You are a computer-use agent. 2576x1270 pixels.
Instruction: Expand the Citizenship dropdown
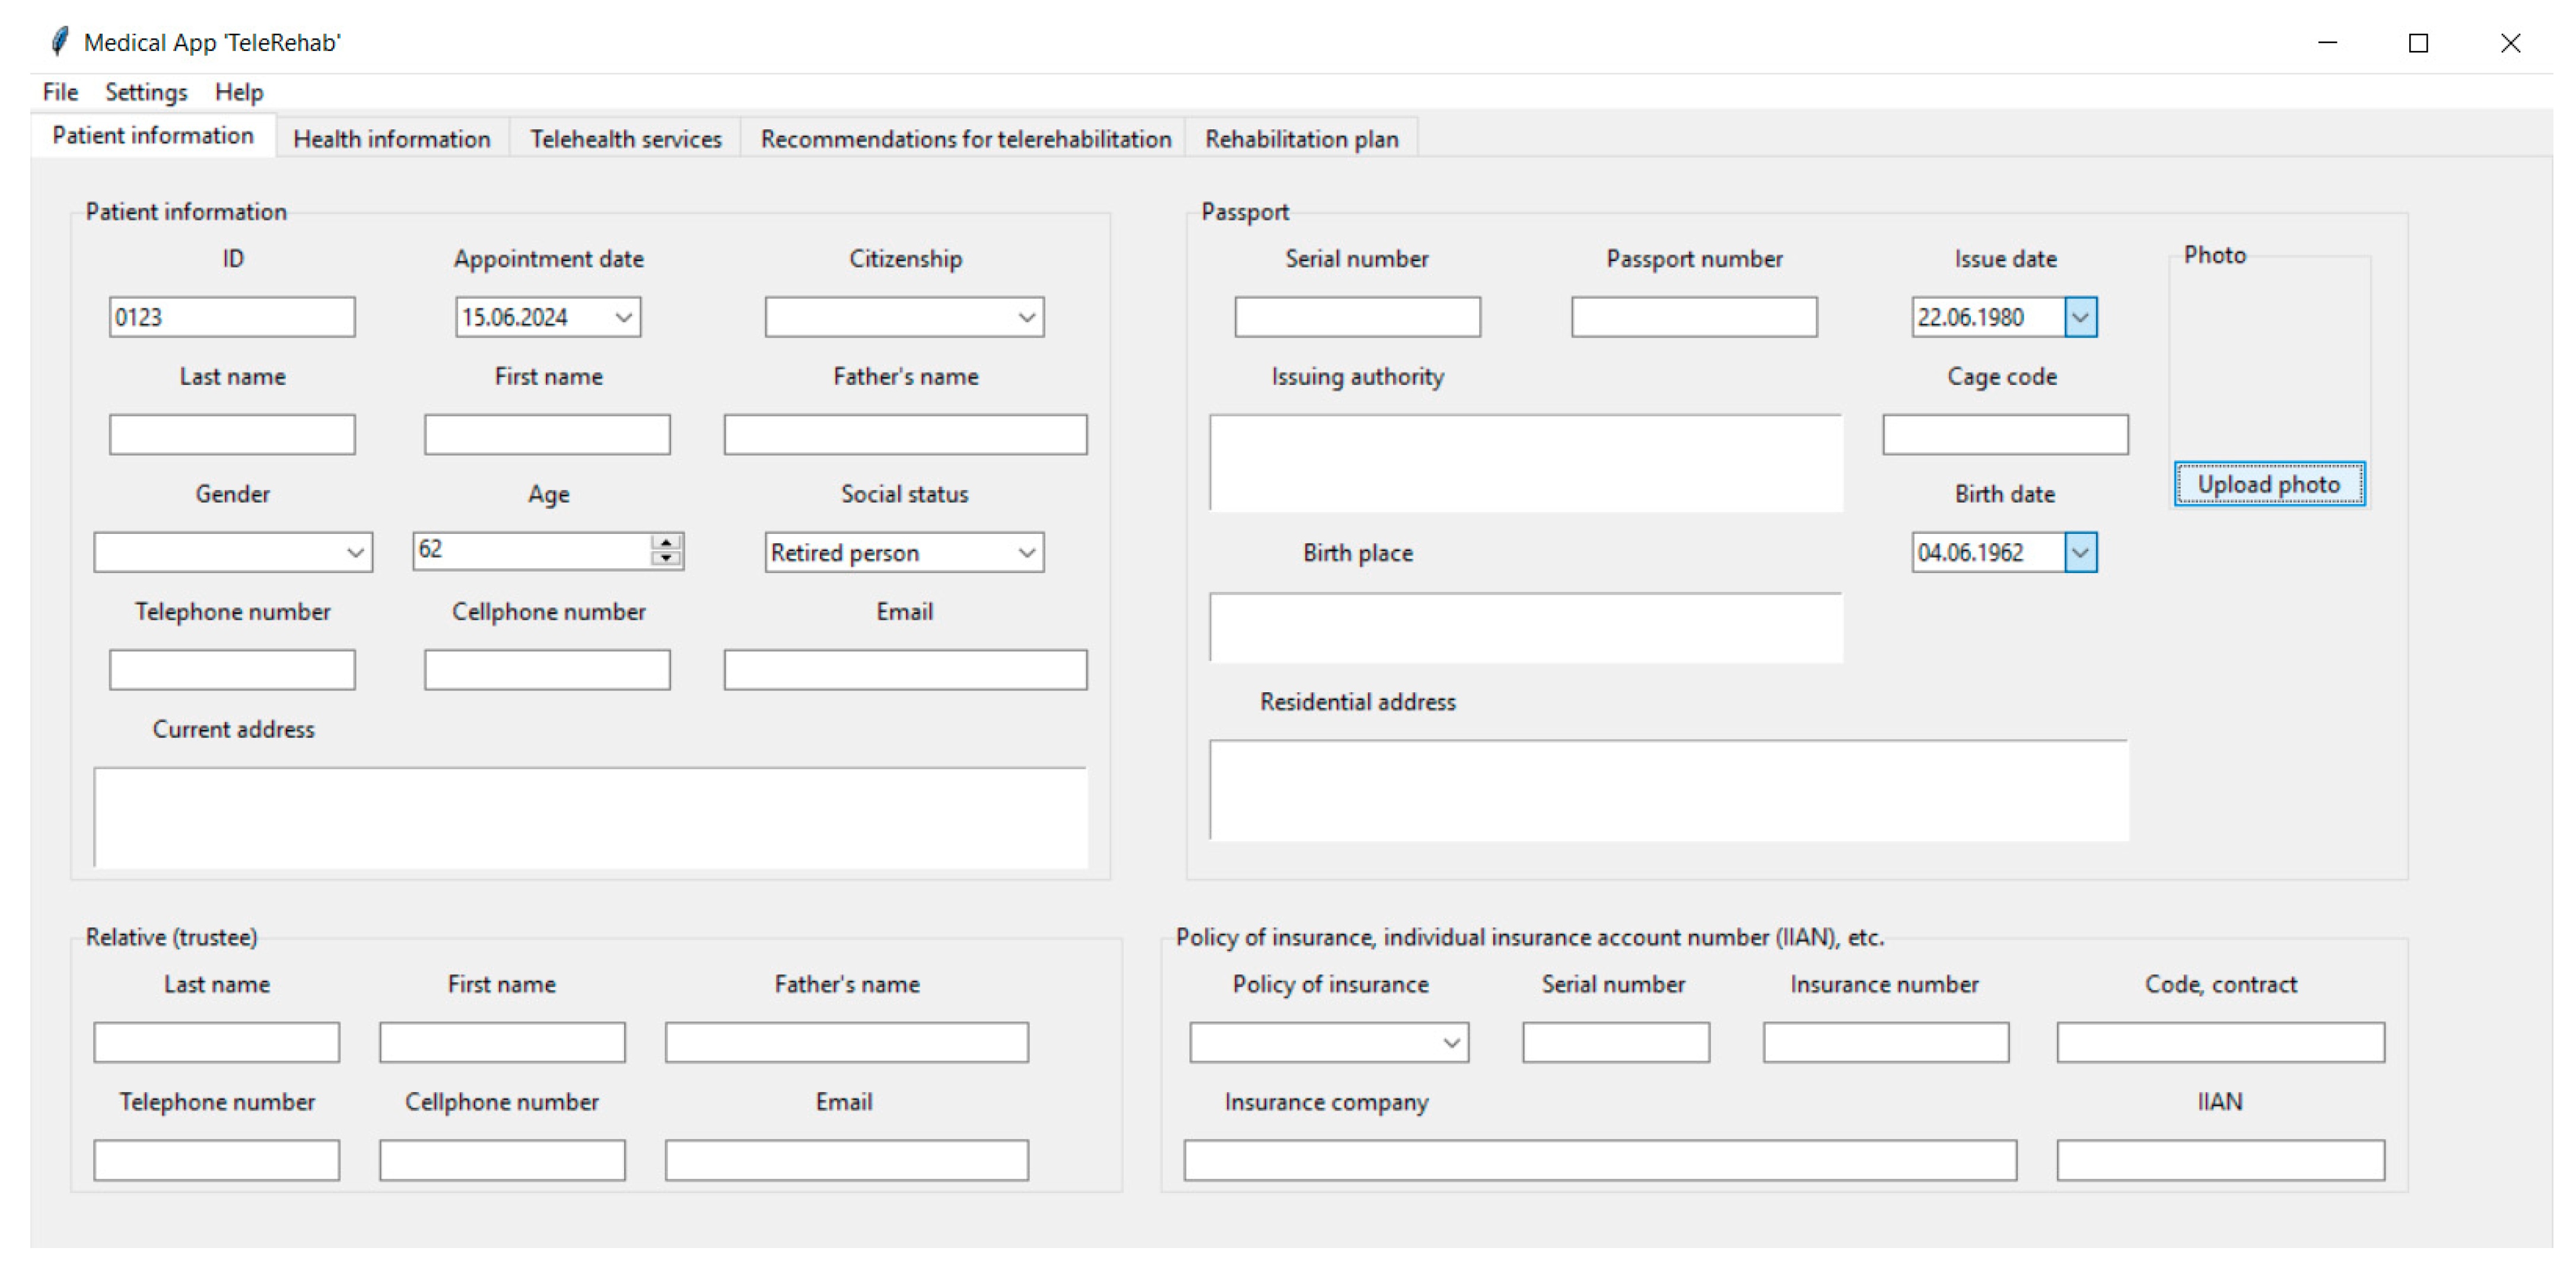1026,317
